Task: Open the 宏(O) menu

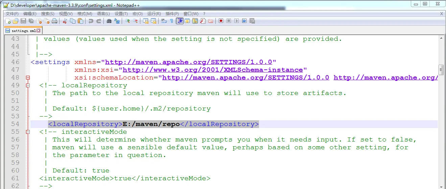Action: [x=137, y=14]
